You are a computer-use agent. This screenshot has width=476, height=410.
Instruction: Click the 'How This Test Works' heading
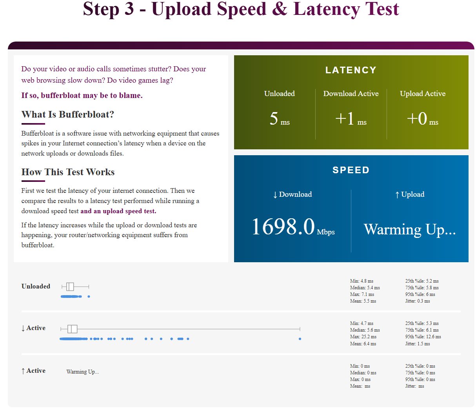[x=68, y=172]
